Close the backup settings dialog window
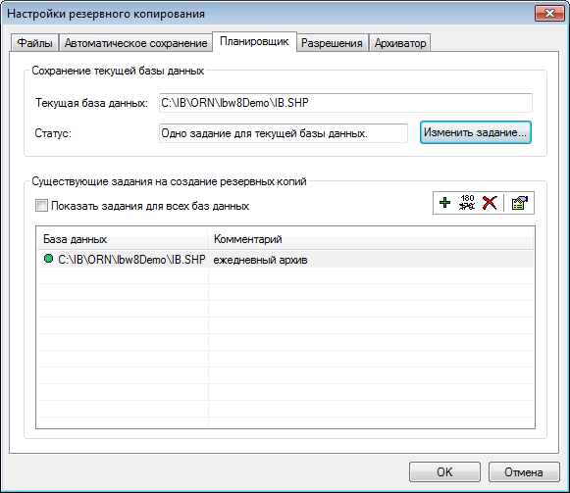 click(549, 14)
